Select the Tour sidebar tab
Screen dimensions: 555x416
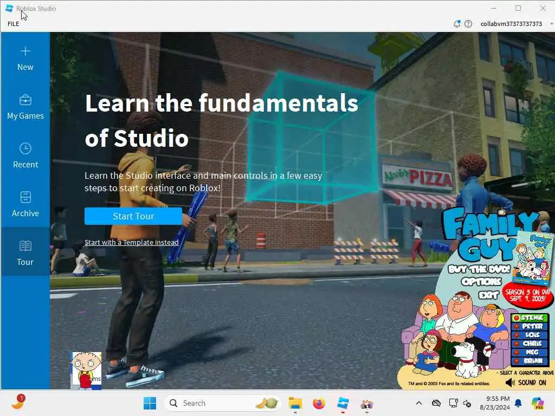click(x=25, y=252)
